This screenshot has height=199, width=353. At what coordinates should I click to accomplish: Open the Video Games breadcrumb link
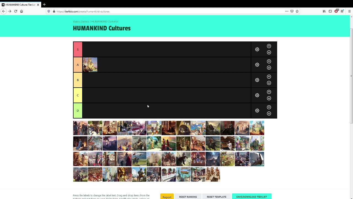pyautogui.click(x=81, y=22)
